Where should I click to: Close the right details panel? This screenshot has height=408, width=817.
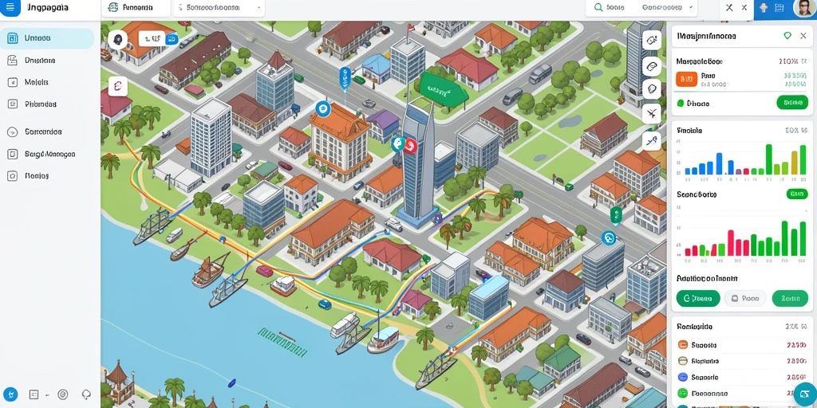(x=803, y=35)
